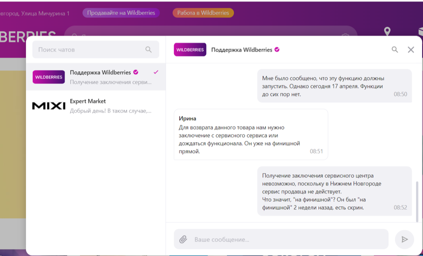Open Работа в Wildberries link
The width and height of the screenshot is (423, 256).
click(x=203, y=13)
